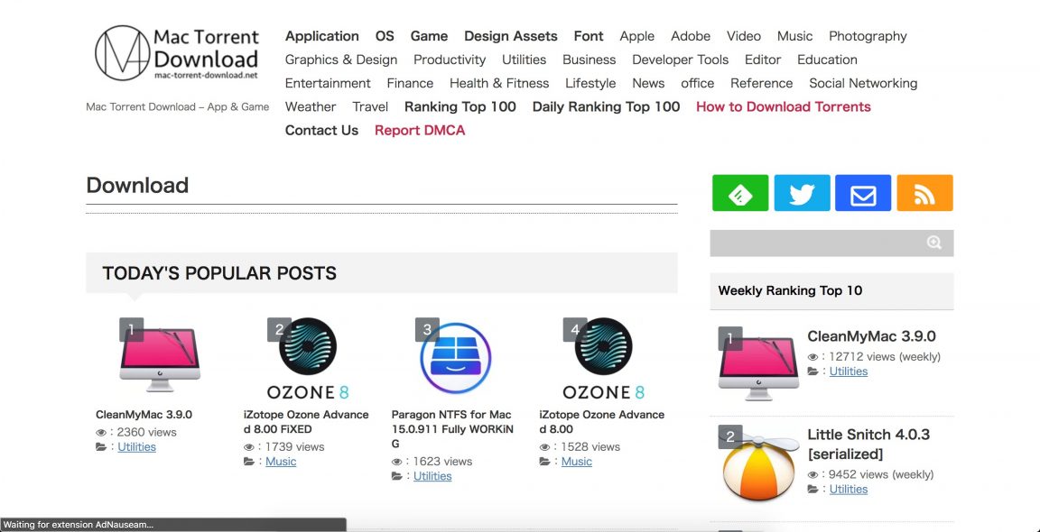Select the Productivity category
Image resolution: width=1040 pixels, height=532 pixels.
450,60
